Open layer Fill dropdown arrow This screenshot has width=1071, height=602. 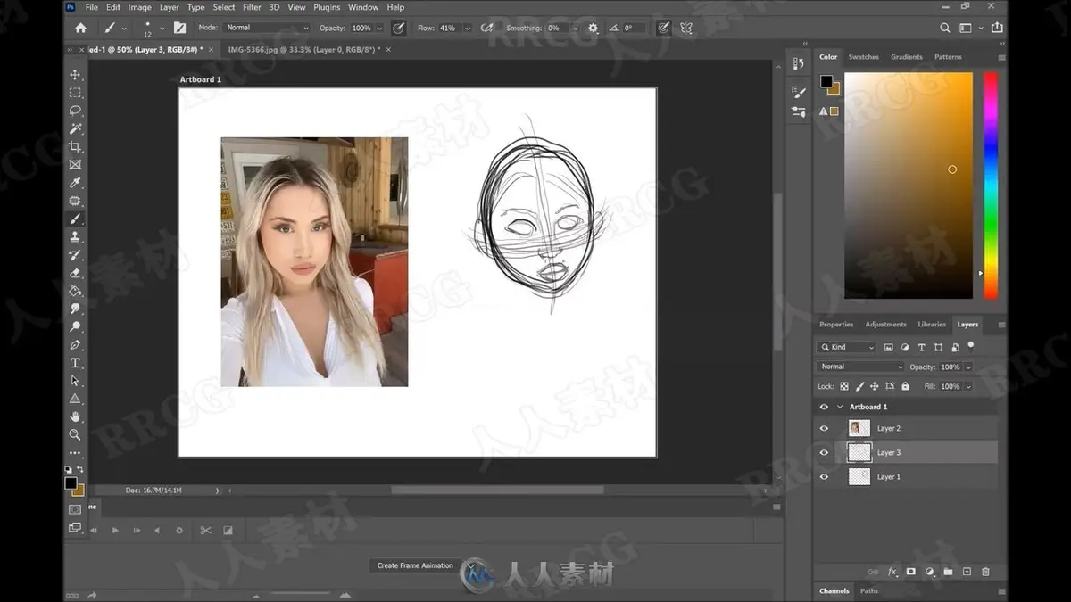click(x=968, y=386)
